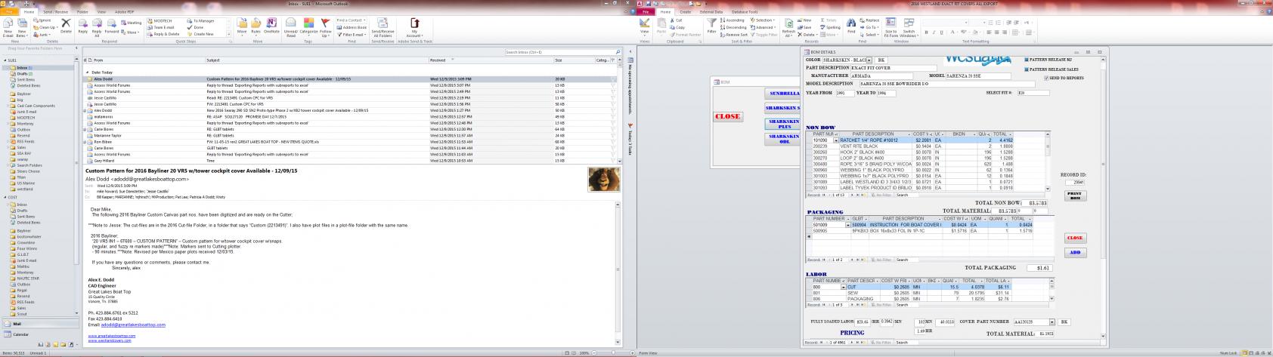This screenshot has width=1273, height=357.
Task: Open the Rules icon menu
Action: (x=256, y=28)
